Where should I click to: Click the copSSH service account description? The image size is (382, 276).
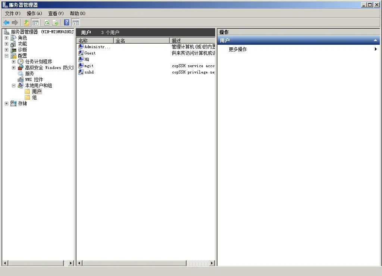[194, 66]
